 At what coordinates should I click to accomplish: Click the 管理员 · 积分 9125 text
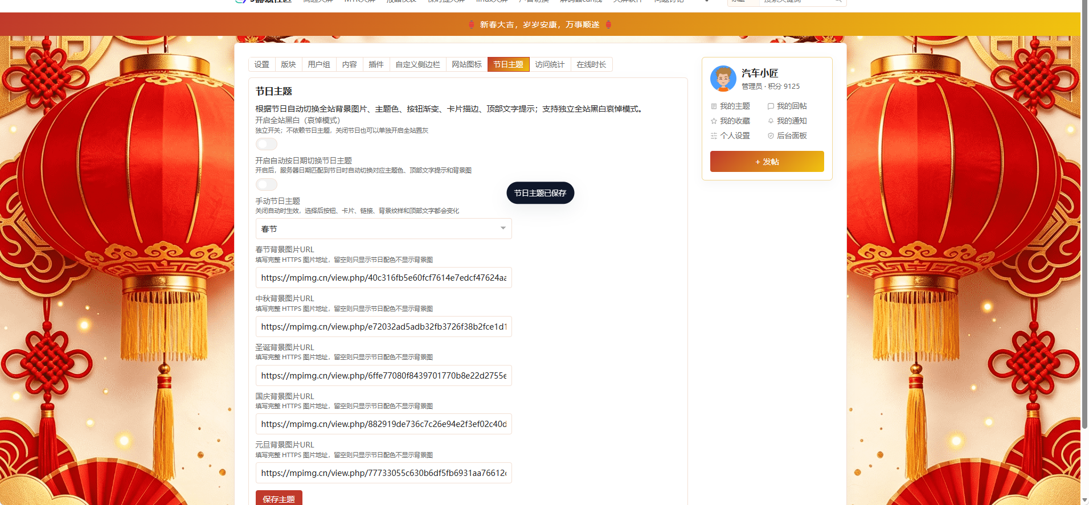771,87
